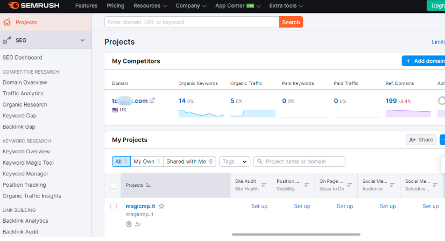Click the Organic Keywords trend chart
The height and width of the screenshot is (241, 445).
pos(201,114)
